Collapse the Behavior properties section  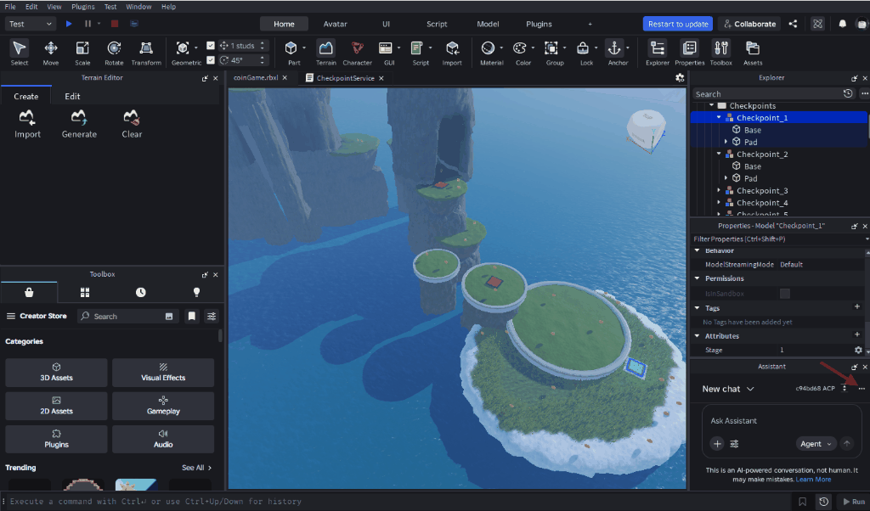[x=698, y=251]
